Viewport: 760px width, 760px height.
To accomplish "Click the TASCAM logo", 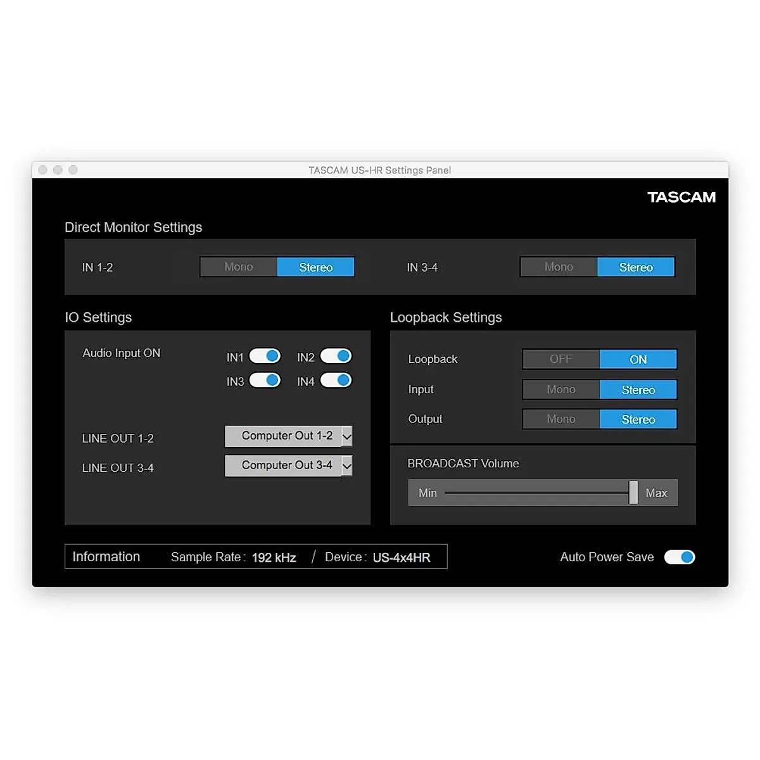I will click(681, 198).
